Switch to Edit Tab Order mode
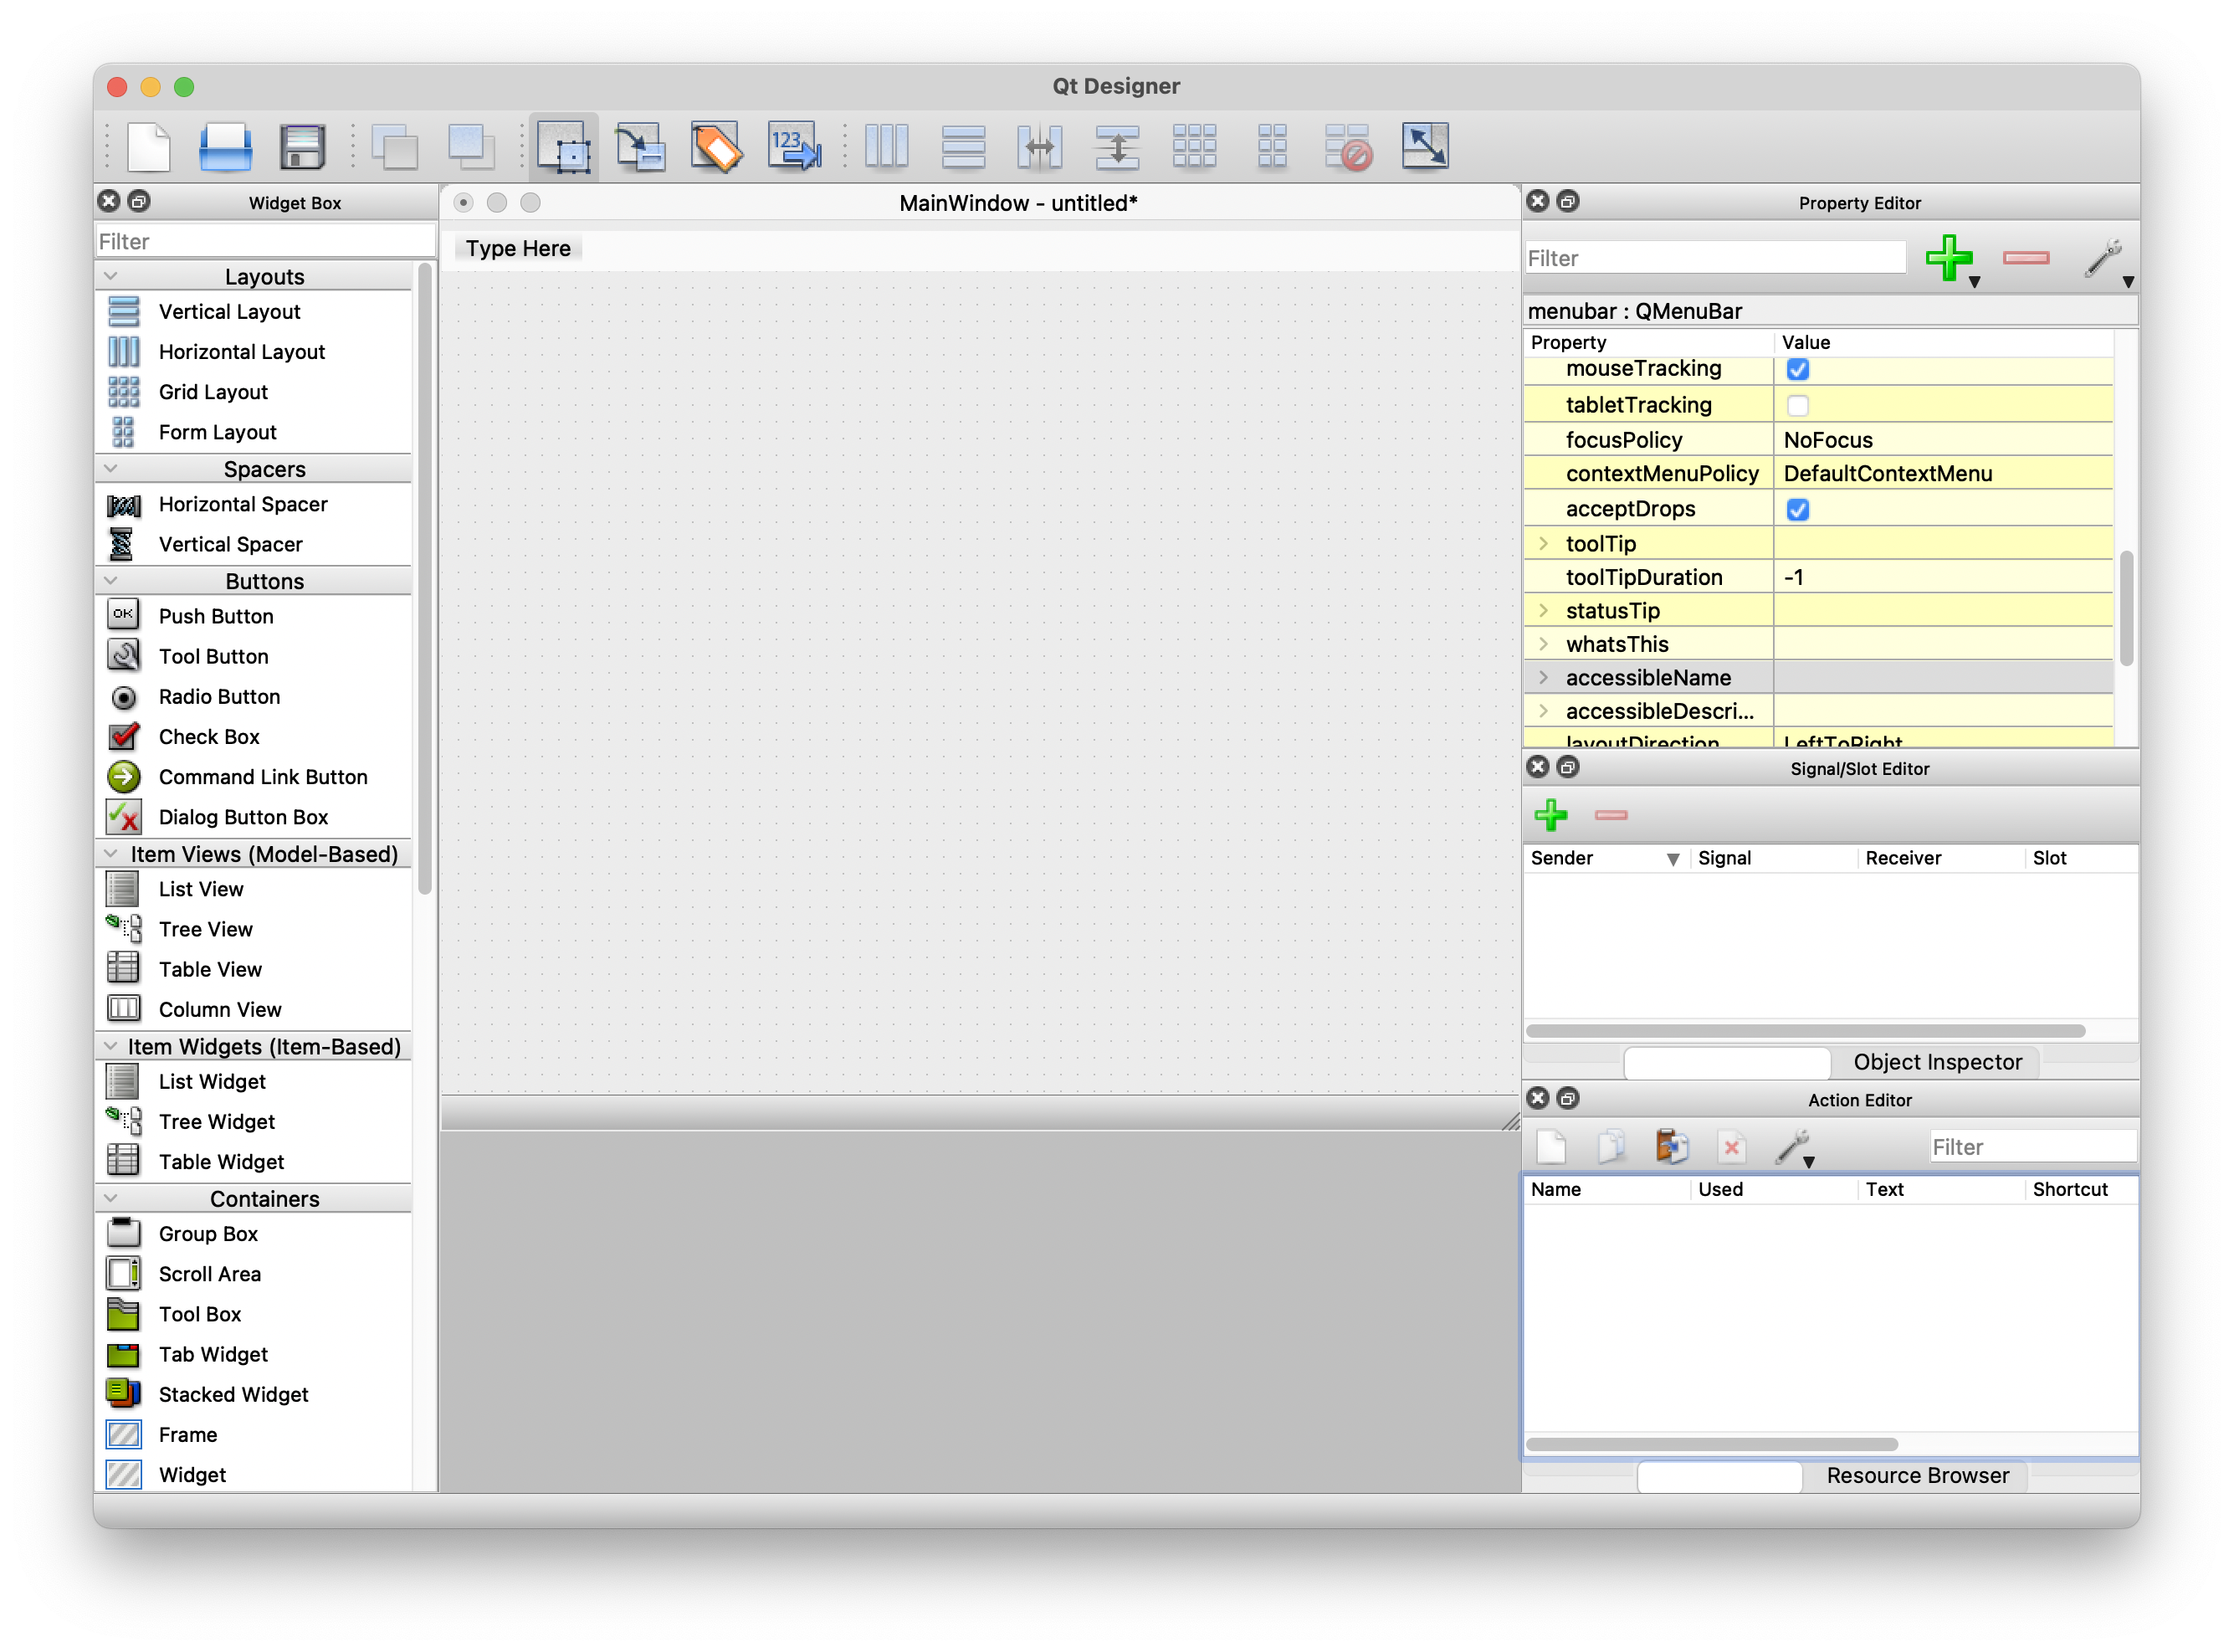 [795, 147]
